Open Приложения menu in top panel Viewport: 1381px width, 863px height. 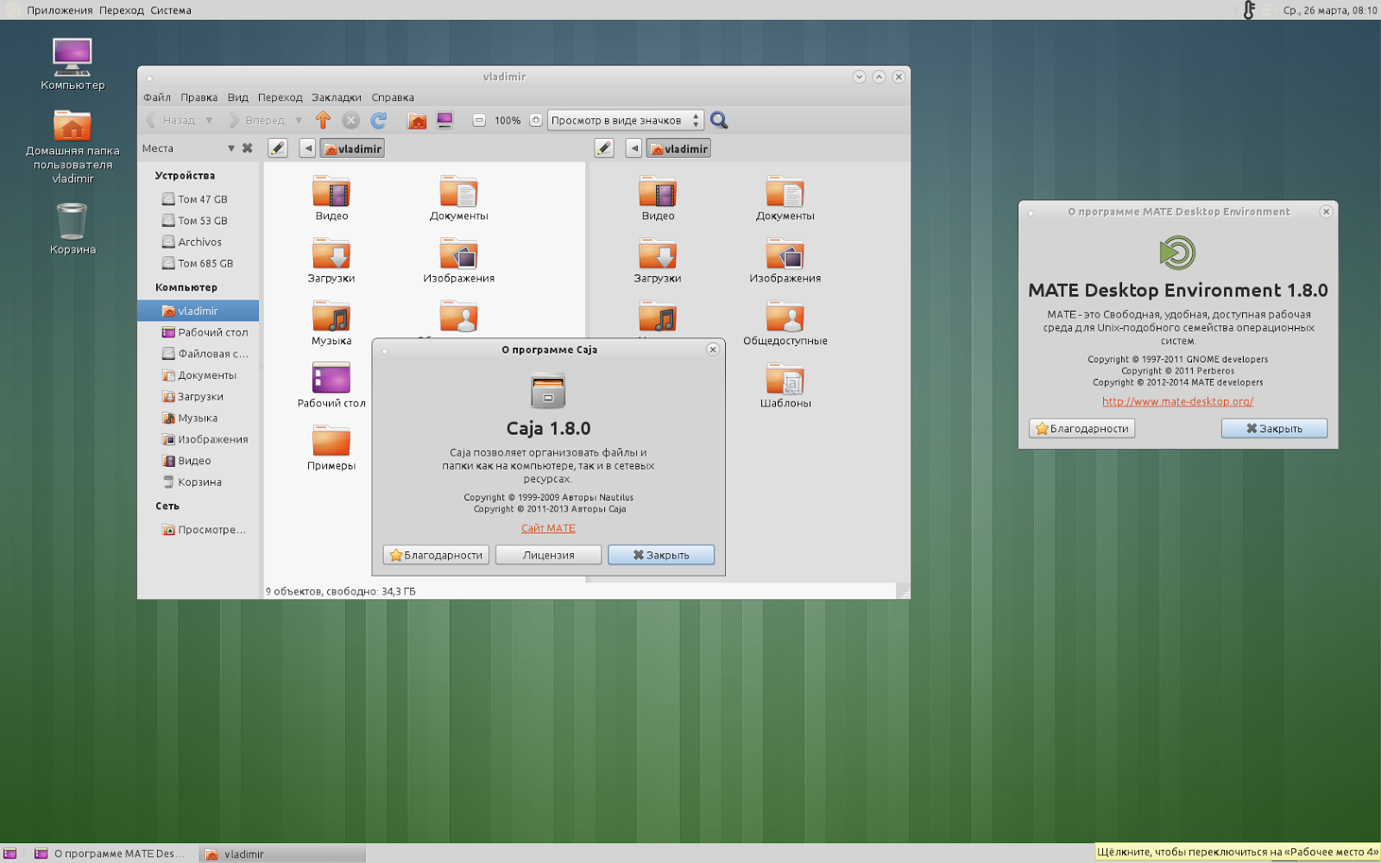[60, 10]
